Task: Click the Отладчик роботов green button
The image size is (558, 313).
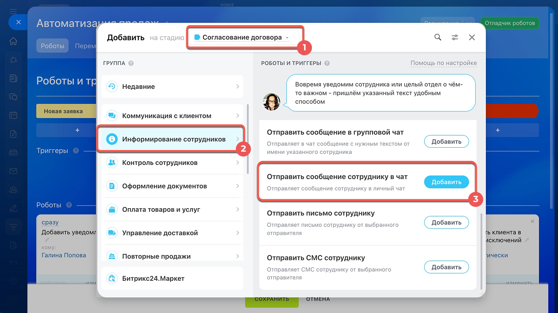Action: click(510, 23)
